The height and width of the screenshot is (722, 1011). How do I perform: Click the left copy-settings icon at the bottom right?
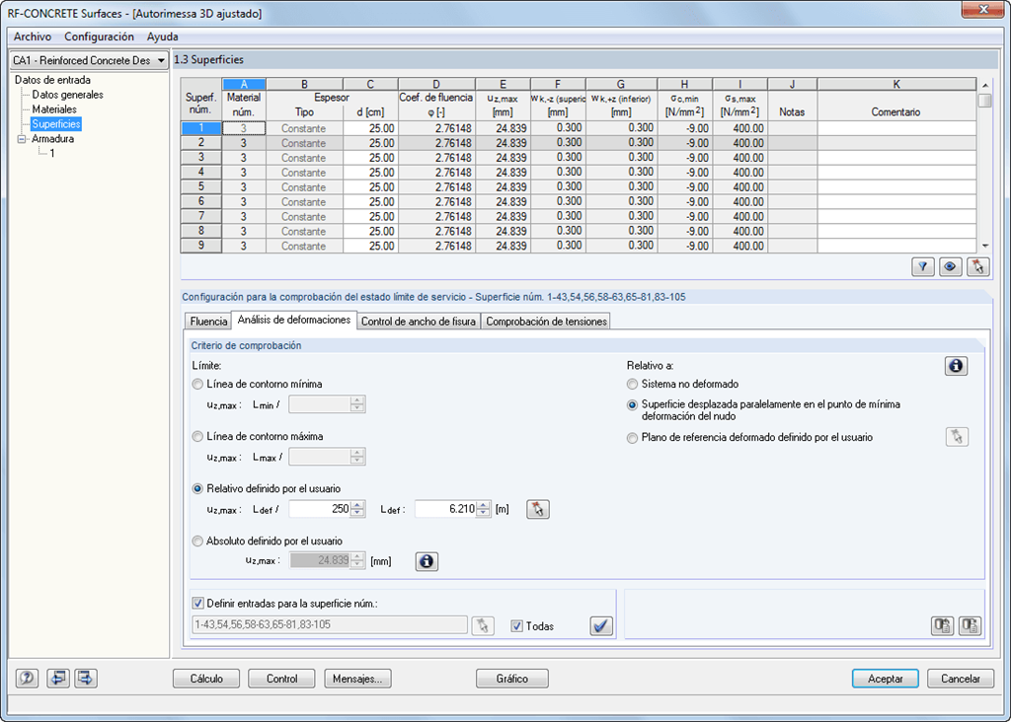tap(942, 625)
